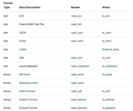Image resolution: width=133 pixels, height=111 pixels.
Task: Open the MS Excel description link
Action: (x=25, y=74)
